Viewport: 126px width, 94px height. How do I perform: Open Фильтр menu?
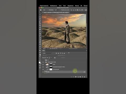click(x=77, y=6)
